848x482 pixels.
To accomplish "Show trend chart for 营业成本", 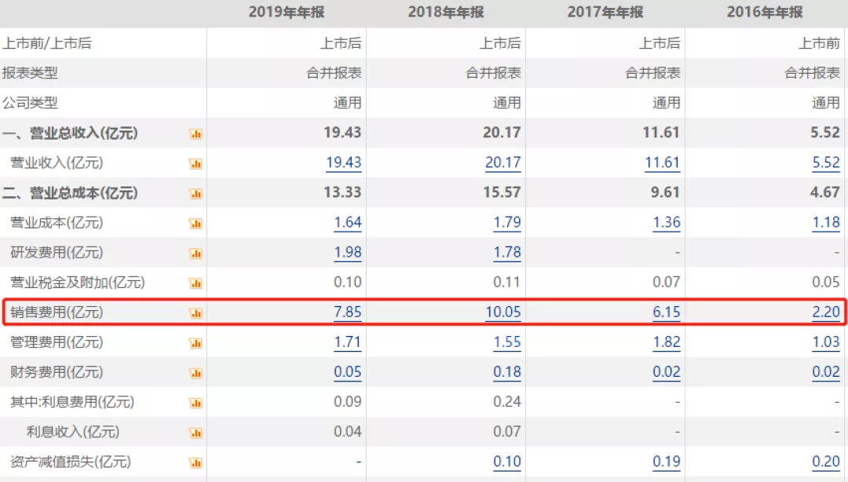I will coord(196,224).
